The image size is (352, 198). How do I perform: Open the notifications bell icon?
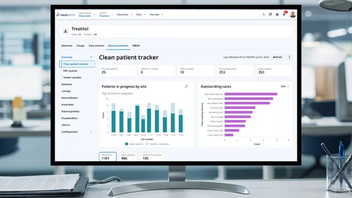click(x=284, y=14)
